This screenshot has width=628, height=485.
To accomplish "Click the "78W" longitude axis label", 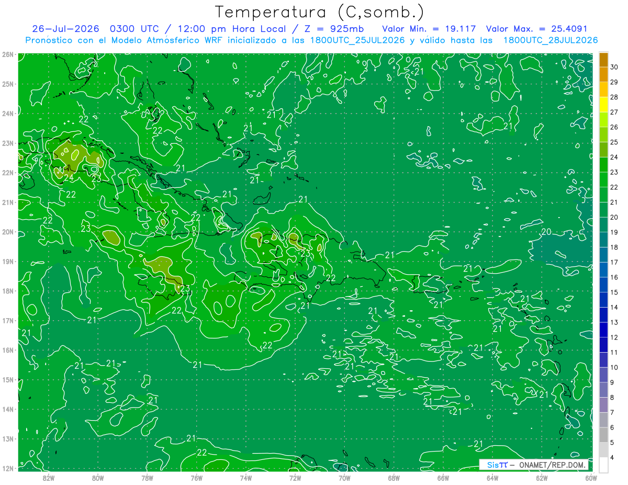I will point(147,478).
